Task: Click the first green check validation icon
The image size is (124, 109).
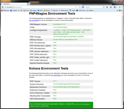Action: coord(117,10)
